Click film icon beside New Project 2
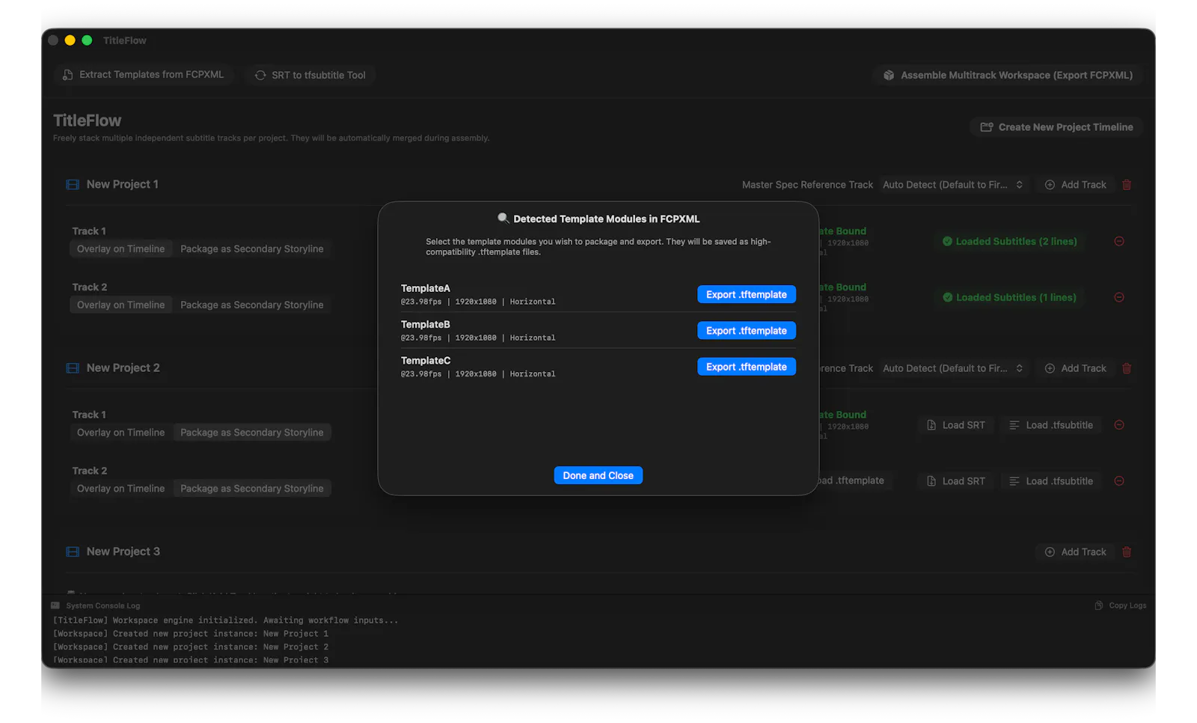1197x723 pixels. [73, 368]
